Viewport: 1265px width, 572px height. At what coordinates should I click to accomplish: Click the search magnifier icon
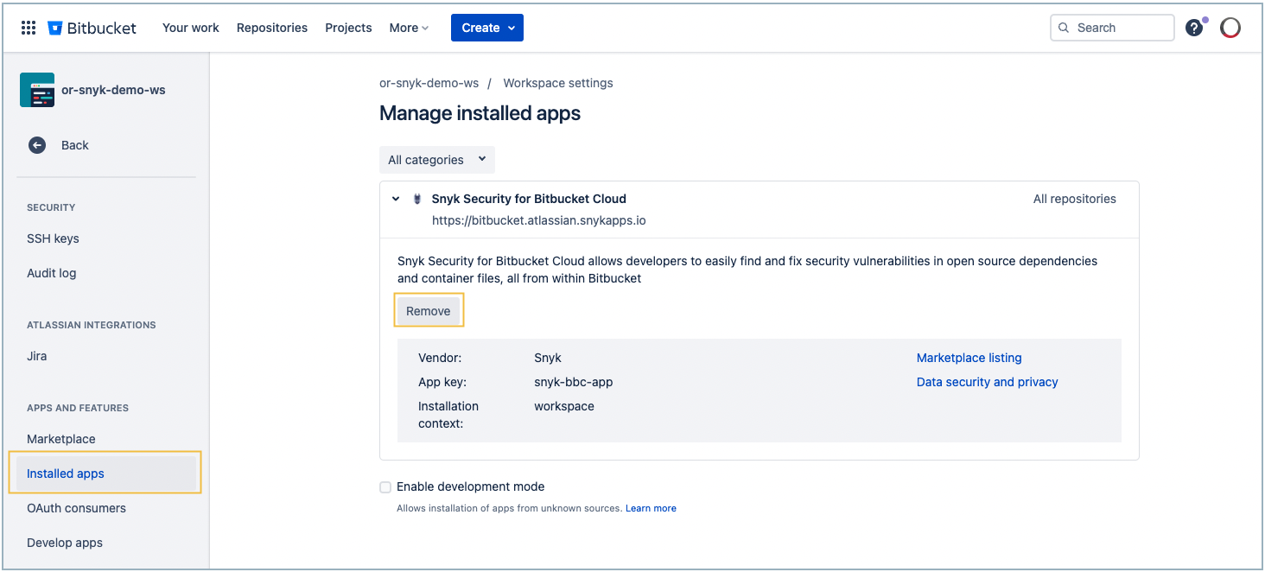click(1064, 28)
